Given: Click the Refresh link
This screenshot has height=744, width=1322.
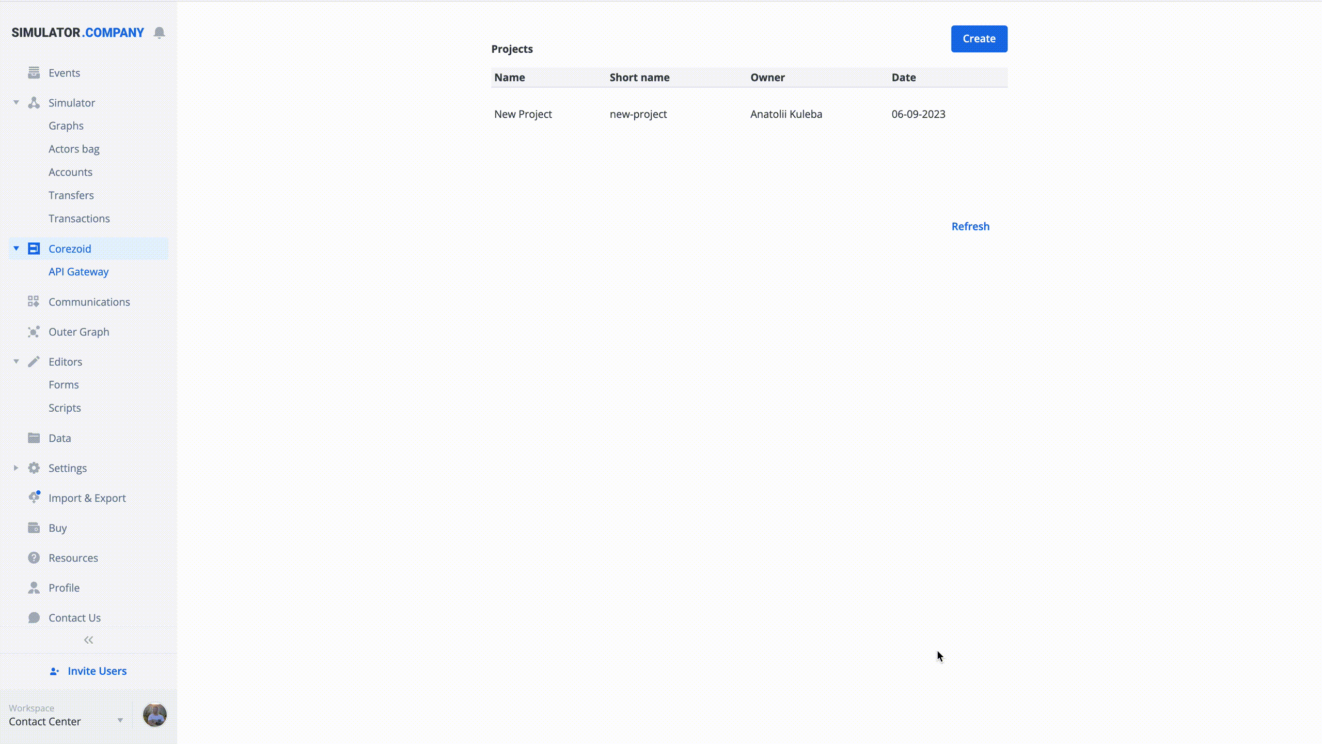Looking at the screenshot, I should 971,226.
